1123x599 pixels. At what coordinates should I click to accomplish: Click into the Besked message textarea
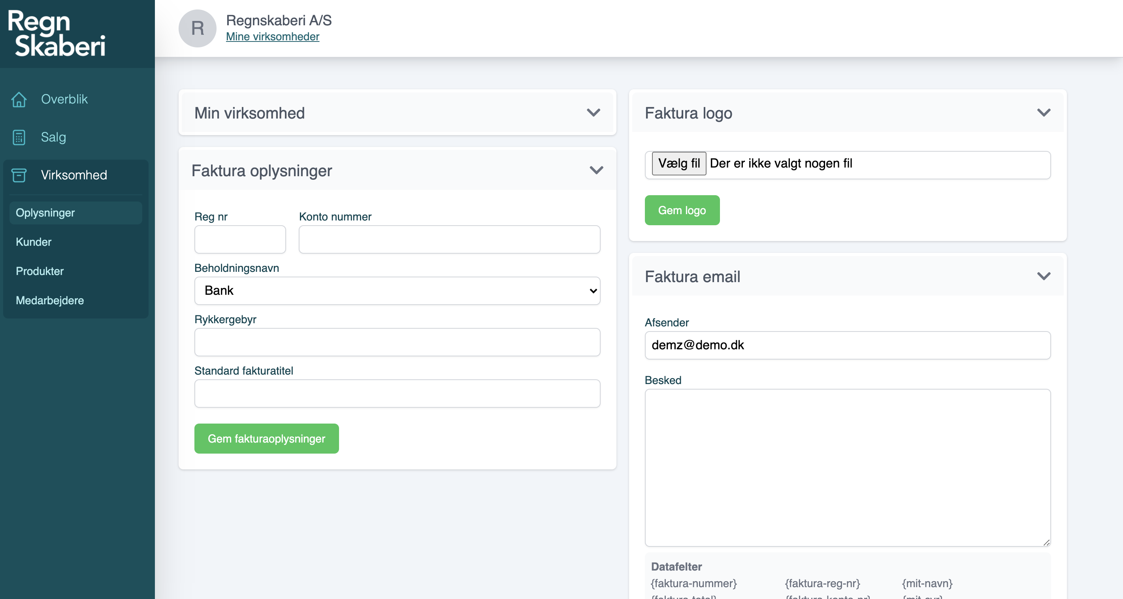(x=847, y=467)
